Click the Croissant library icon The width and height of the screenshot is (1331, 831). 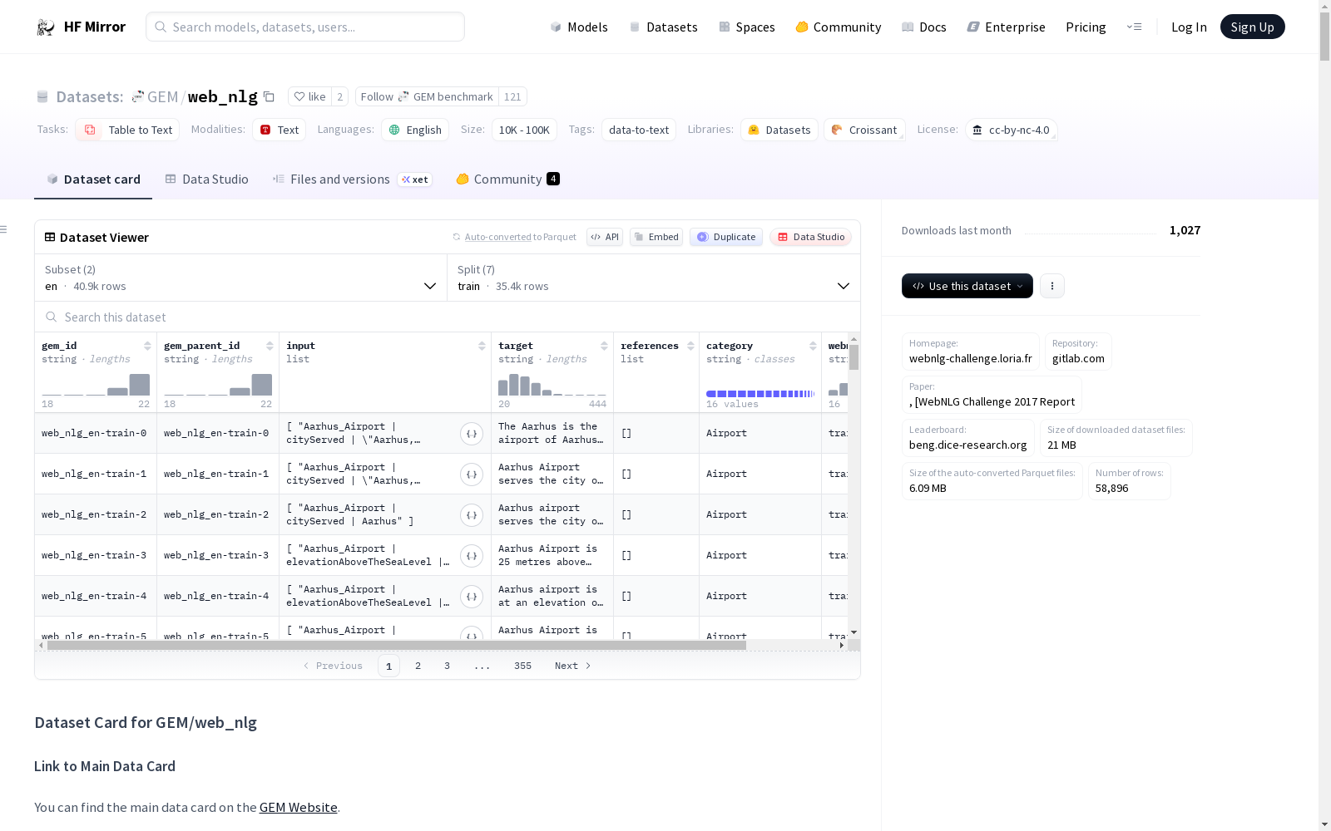[x=837, y=130]
